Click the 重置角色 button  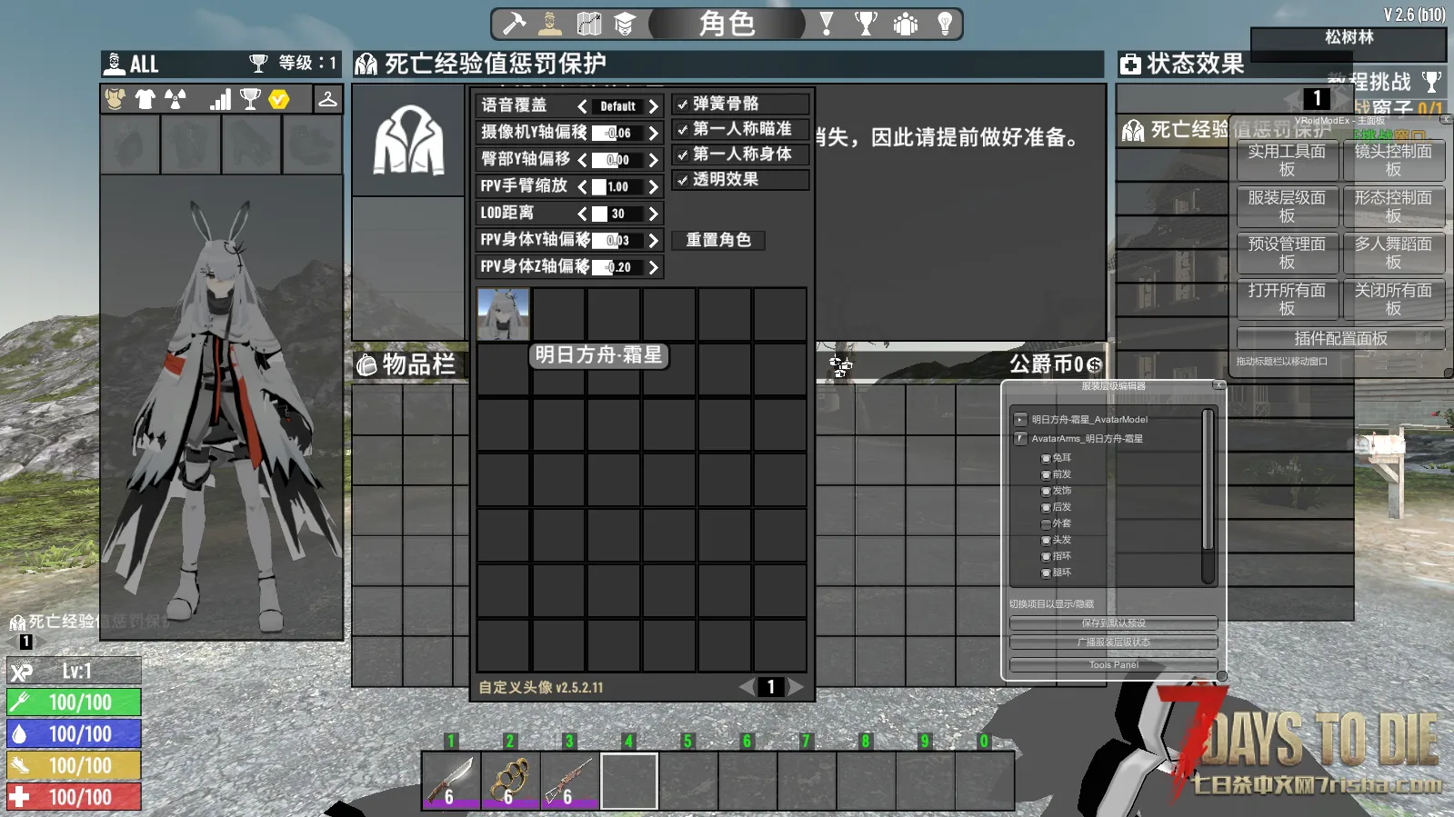[x=718, y=240]
